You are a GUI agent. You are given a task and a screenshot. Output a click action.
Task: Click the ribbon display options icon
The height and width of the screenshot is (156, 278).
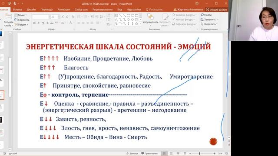tap(197, 3)
